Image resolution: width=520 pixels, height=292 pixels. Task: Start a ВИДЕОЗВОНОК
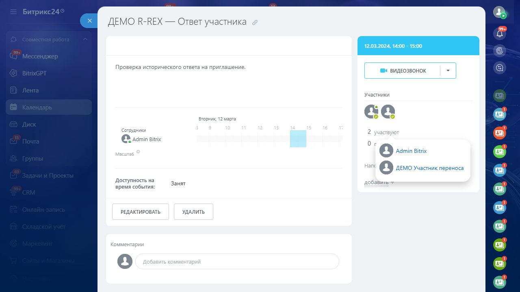tap(403, 71)
